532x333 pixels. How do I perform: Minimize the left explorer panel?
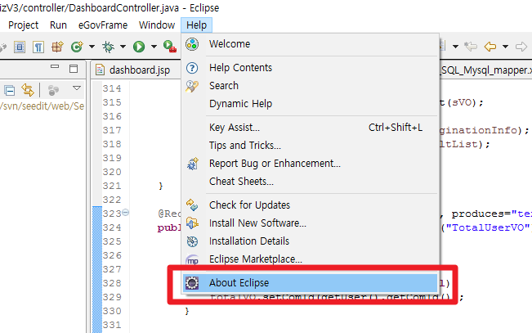(55, 67)
